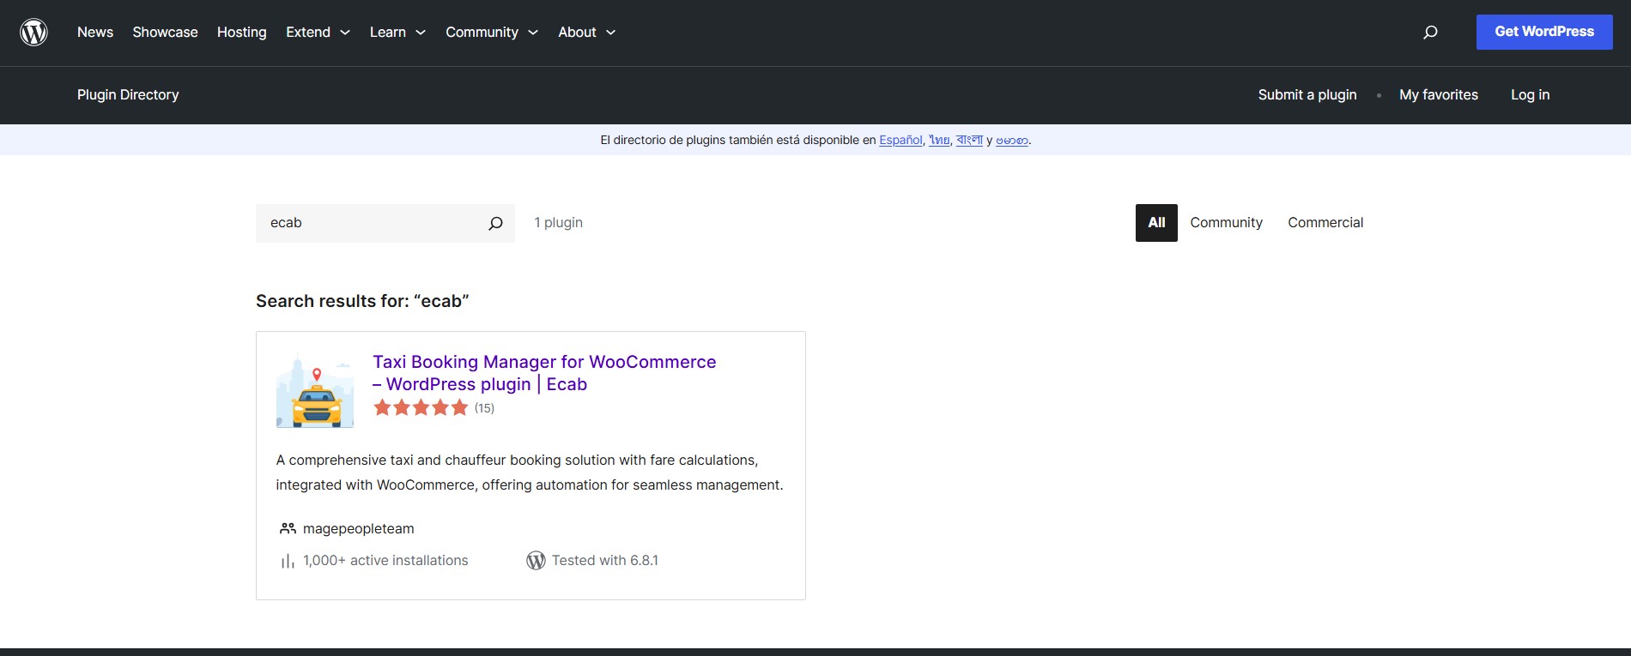
Task: Select the All filter tab
Action: click(1156, 223)
